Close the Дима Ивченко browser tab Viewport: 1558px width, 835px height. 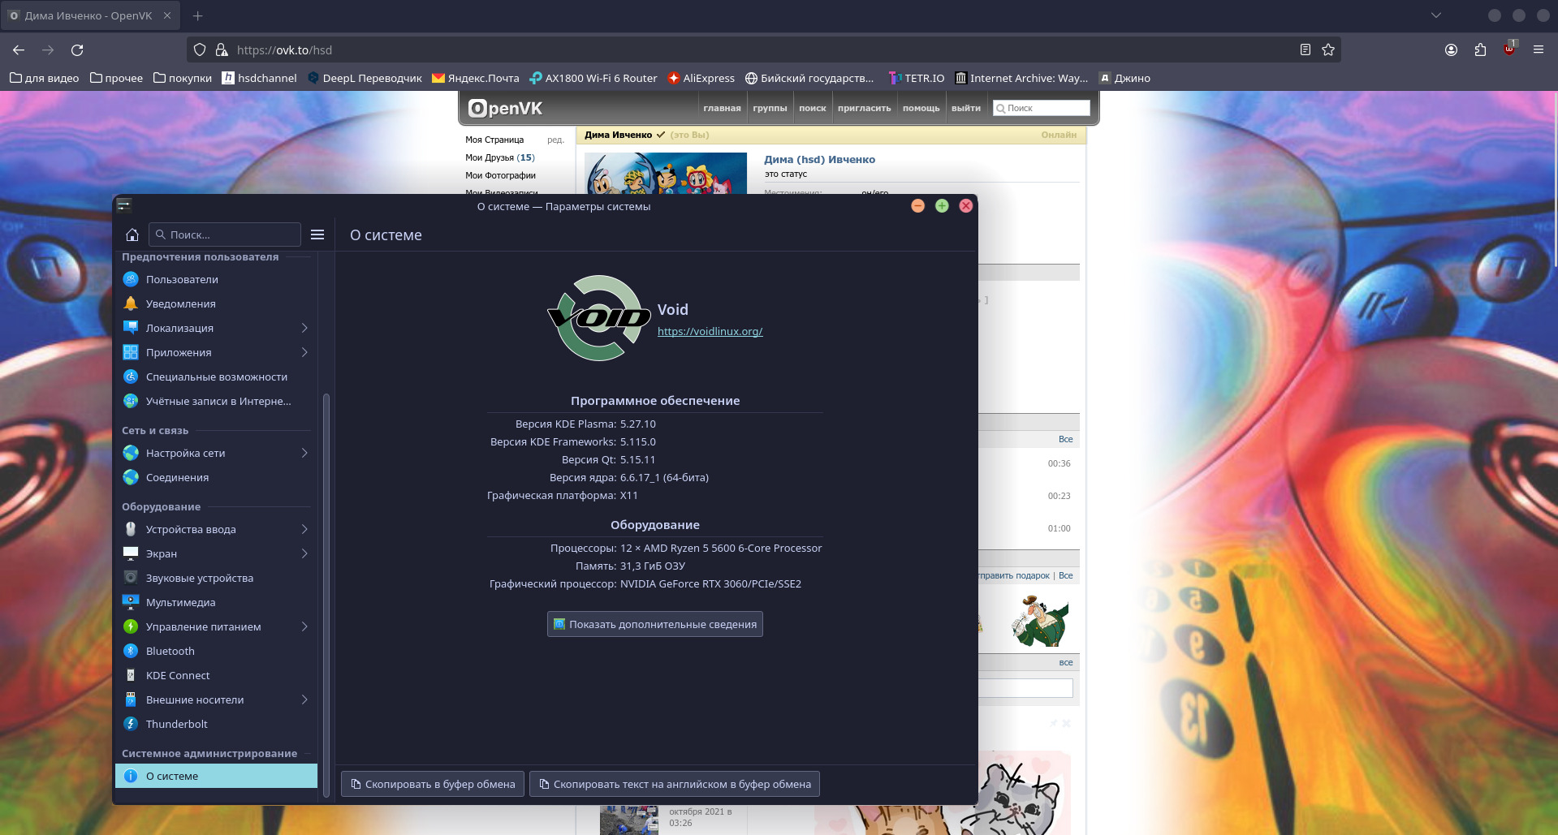pos(167,15)
